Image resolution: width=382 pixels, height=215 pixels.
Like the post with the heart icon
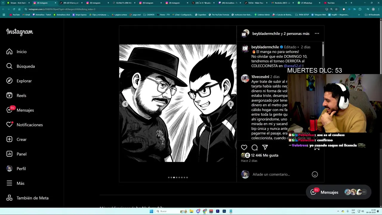click(x=244, y=147)
